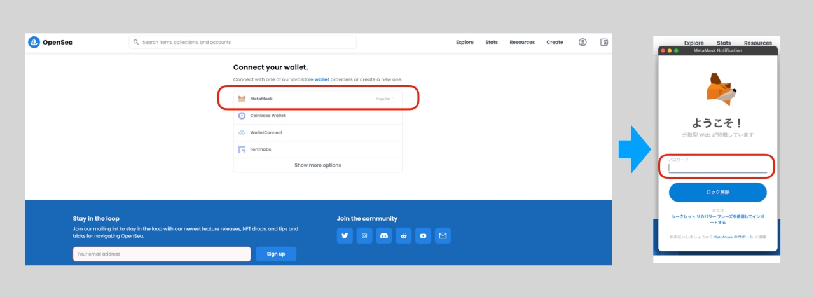Click the ロック解除 unlock button
This screenshot has width=814, height=297.
click(717, 192)
